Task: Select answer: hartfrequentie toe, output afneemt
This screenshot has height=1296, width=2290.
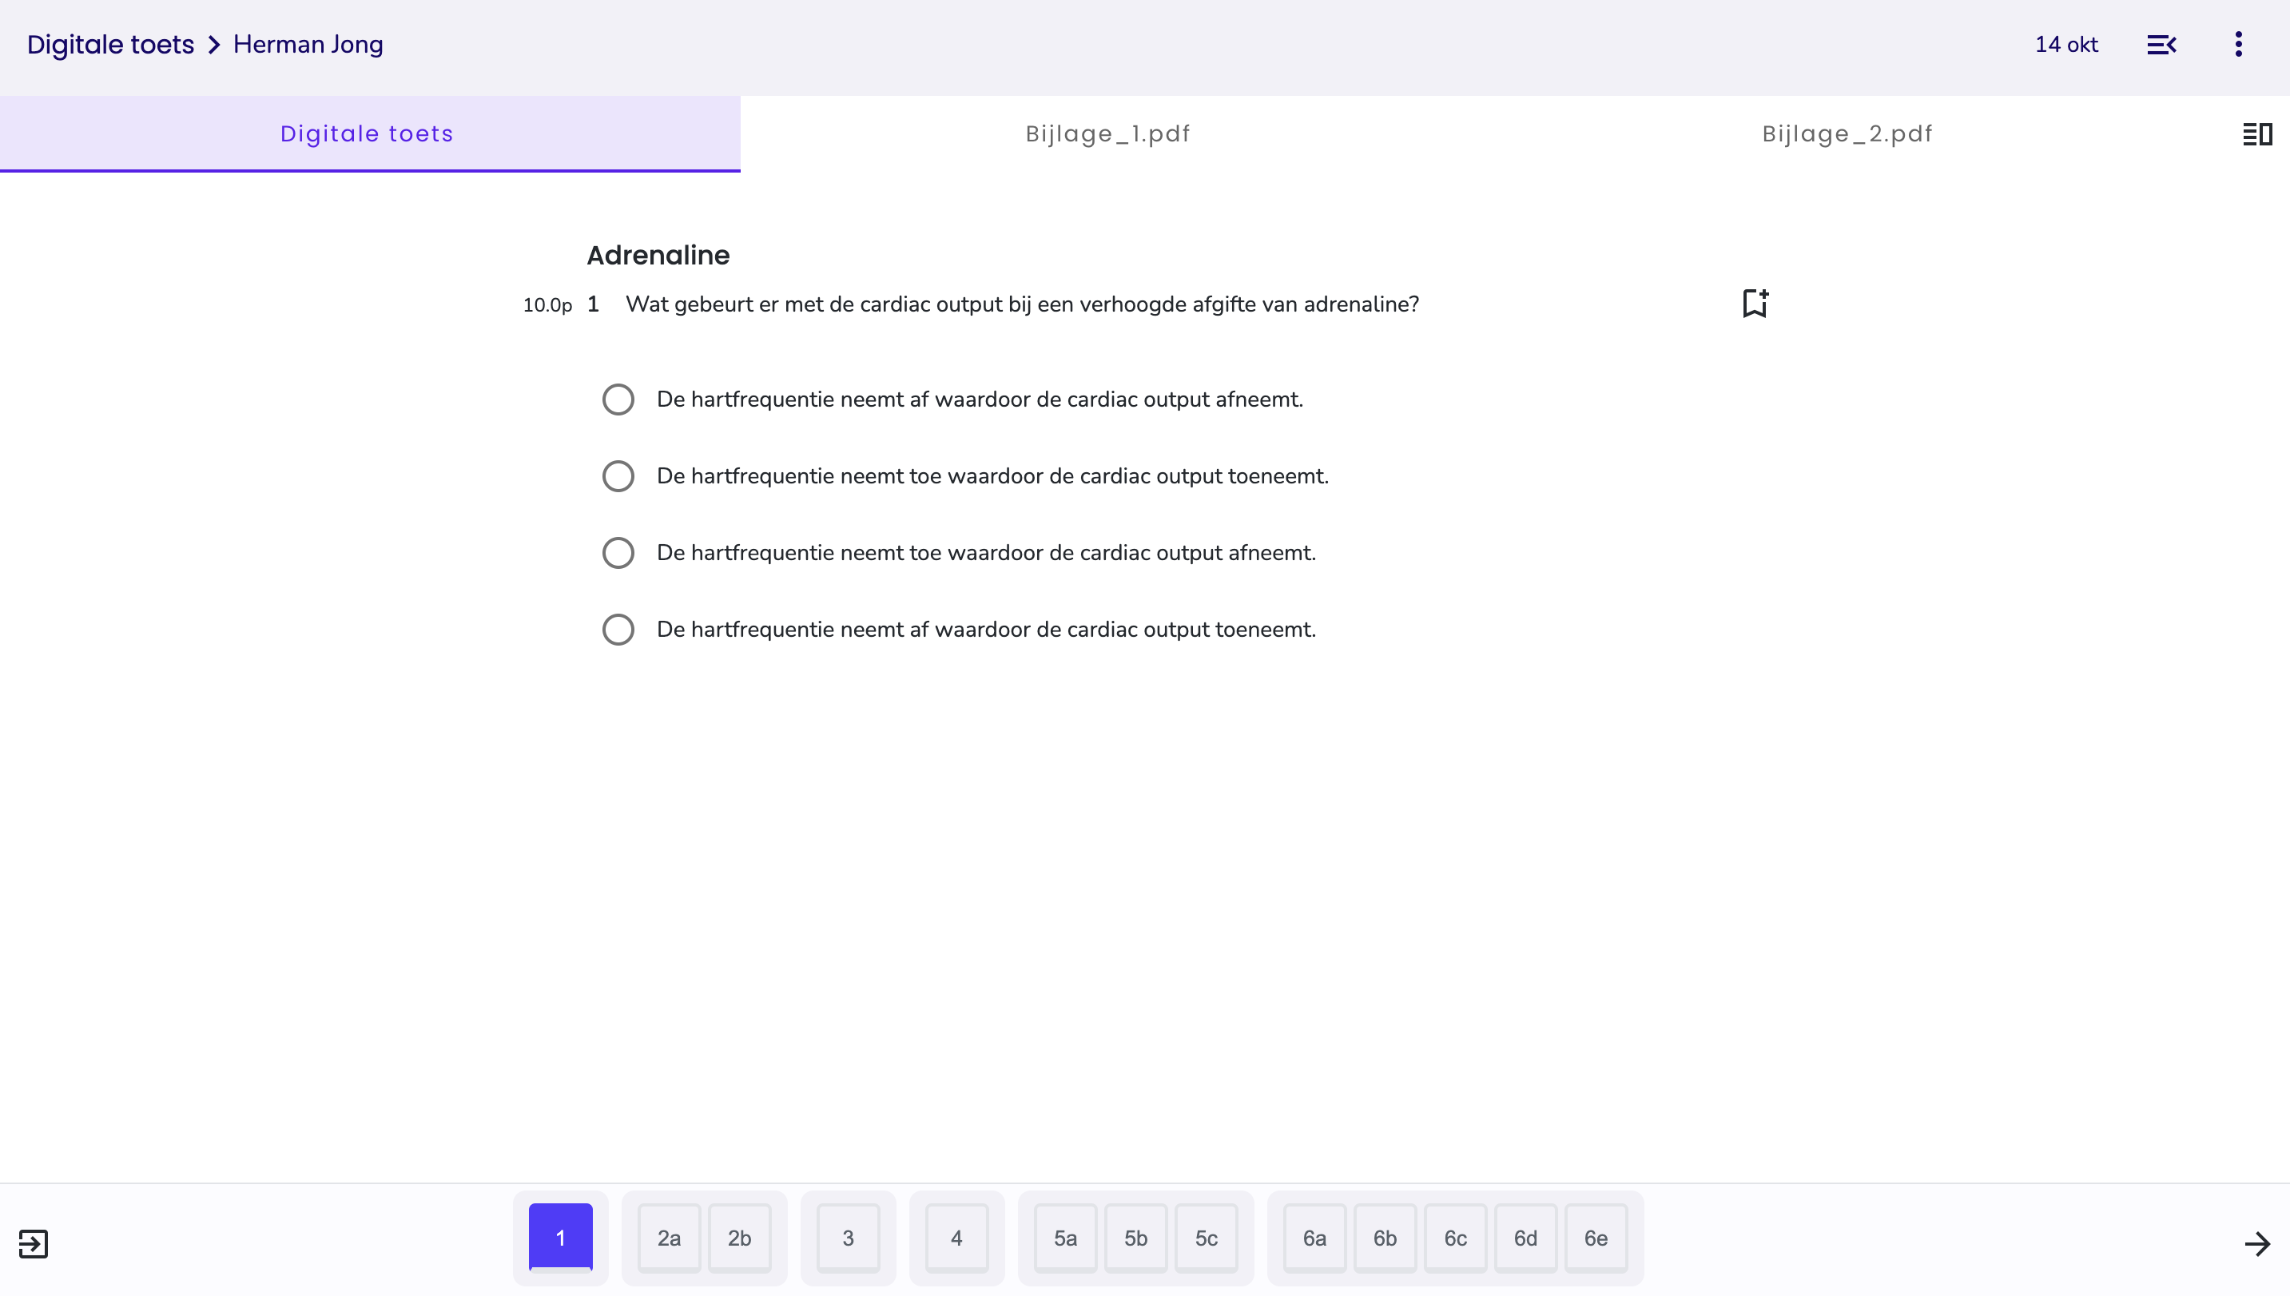Action: coord(618,553)
